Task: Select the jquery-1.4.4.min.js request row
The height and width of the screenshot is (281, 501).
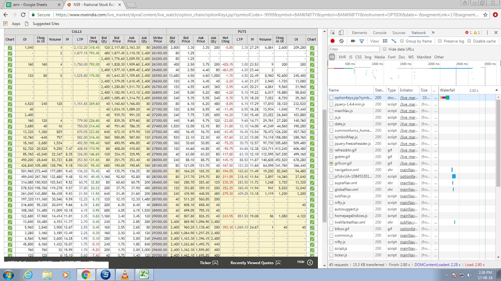Action: click(413, 104)
